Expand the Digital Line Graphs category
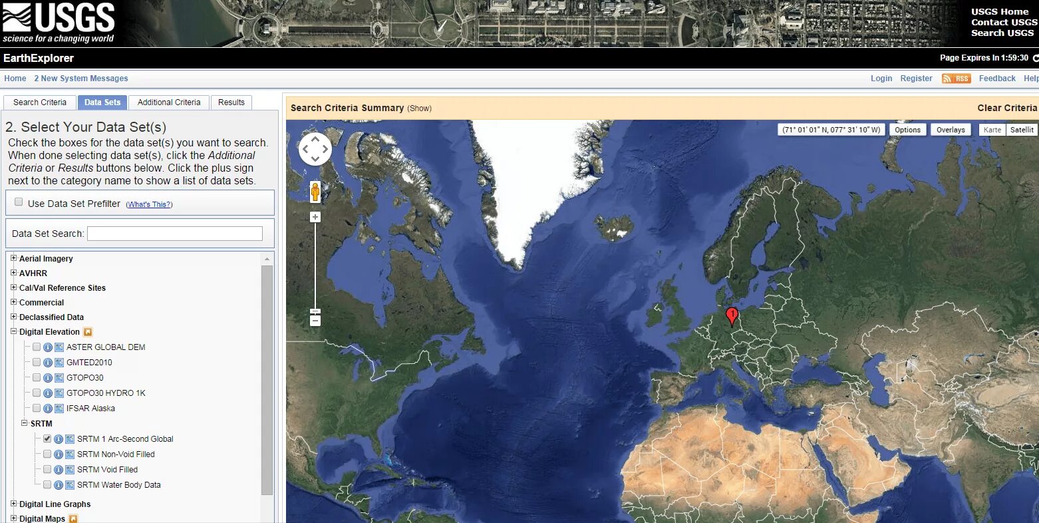Image resolution: width=1039 pixels, height=523 pixels. click(14, 504)
